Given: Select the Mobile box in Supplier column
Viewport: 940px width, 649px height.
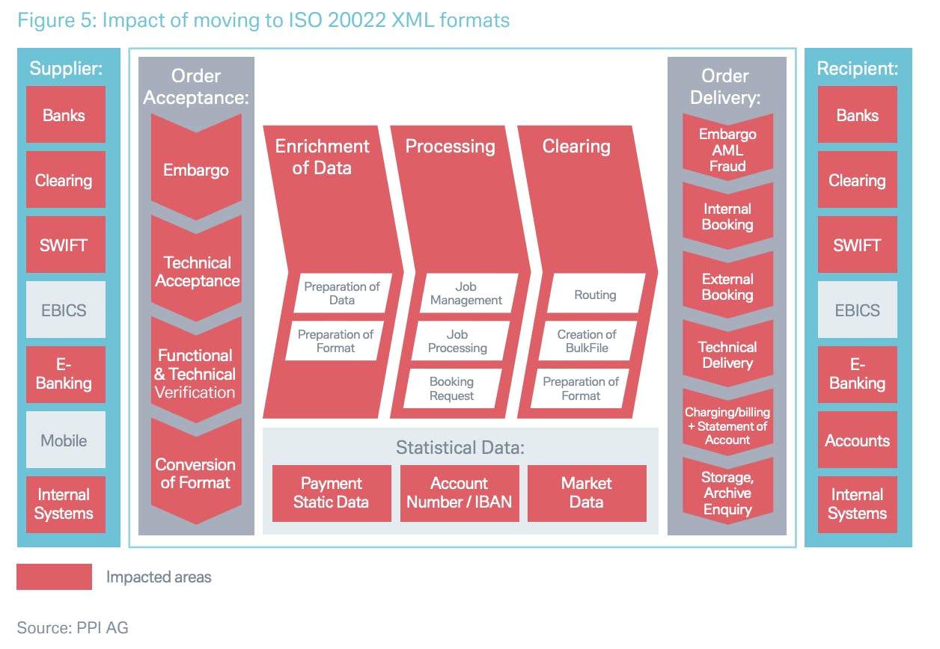Looking at the screenshot, I should [x=65, y=440].
